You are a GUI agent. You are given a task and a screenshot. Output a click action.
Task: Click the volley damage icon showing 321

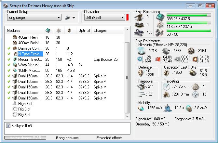coord(142,94)
